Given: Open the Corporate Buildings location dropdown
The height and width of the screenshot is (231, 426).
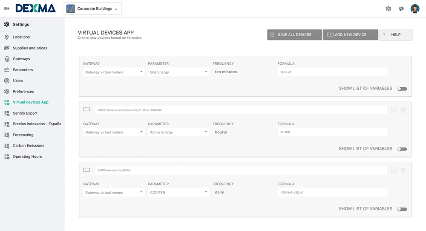Looking at the screenshot, I should [92, 9].
